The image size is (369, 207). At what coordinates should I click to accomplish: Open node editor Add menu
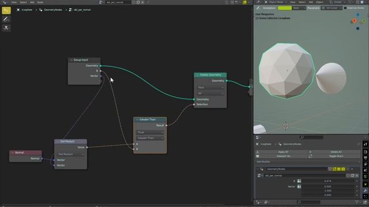pyautogui.click(x=32, y=2)
